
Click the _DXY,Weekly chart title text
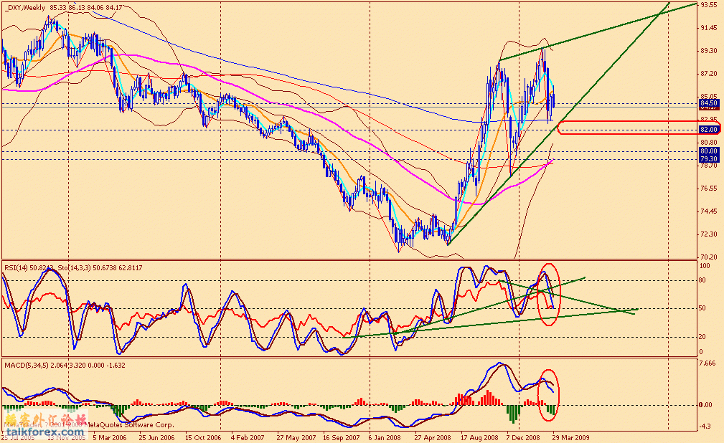pyautogui.click(x=25, y=7)
